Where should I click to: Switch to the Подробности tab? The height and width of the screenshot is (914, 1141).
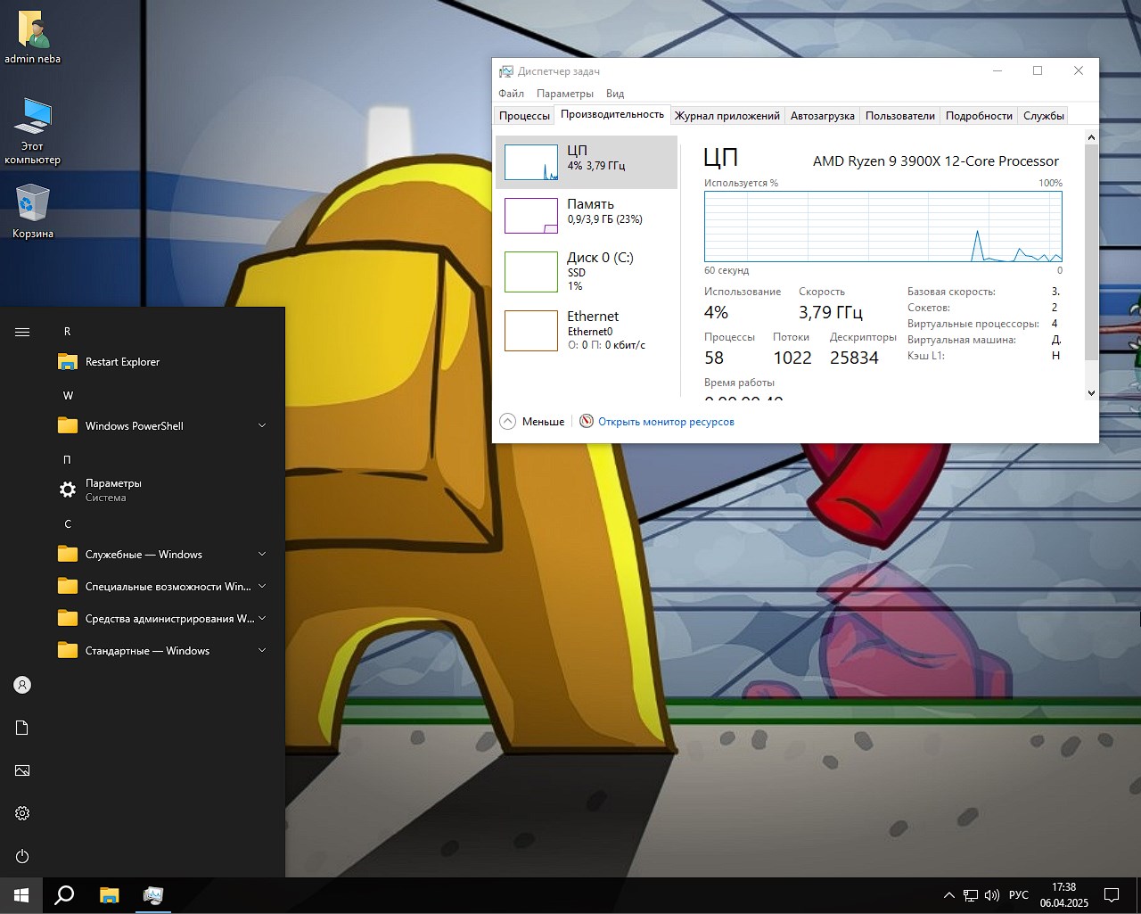(x=979, y=116)
